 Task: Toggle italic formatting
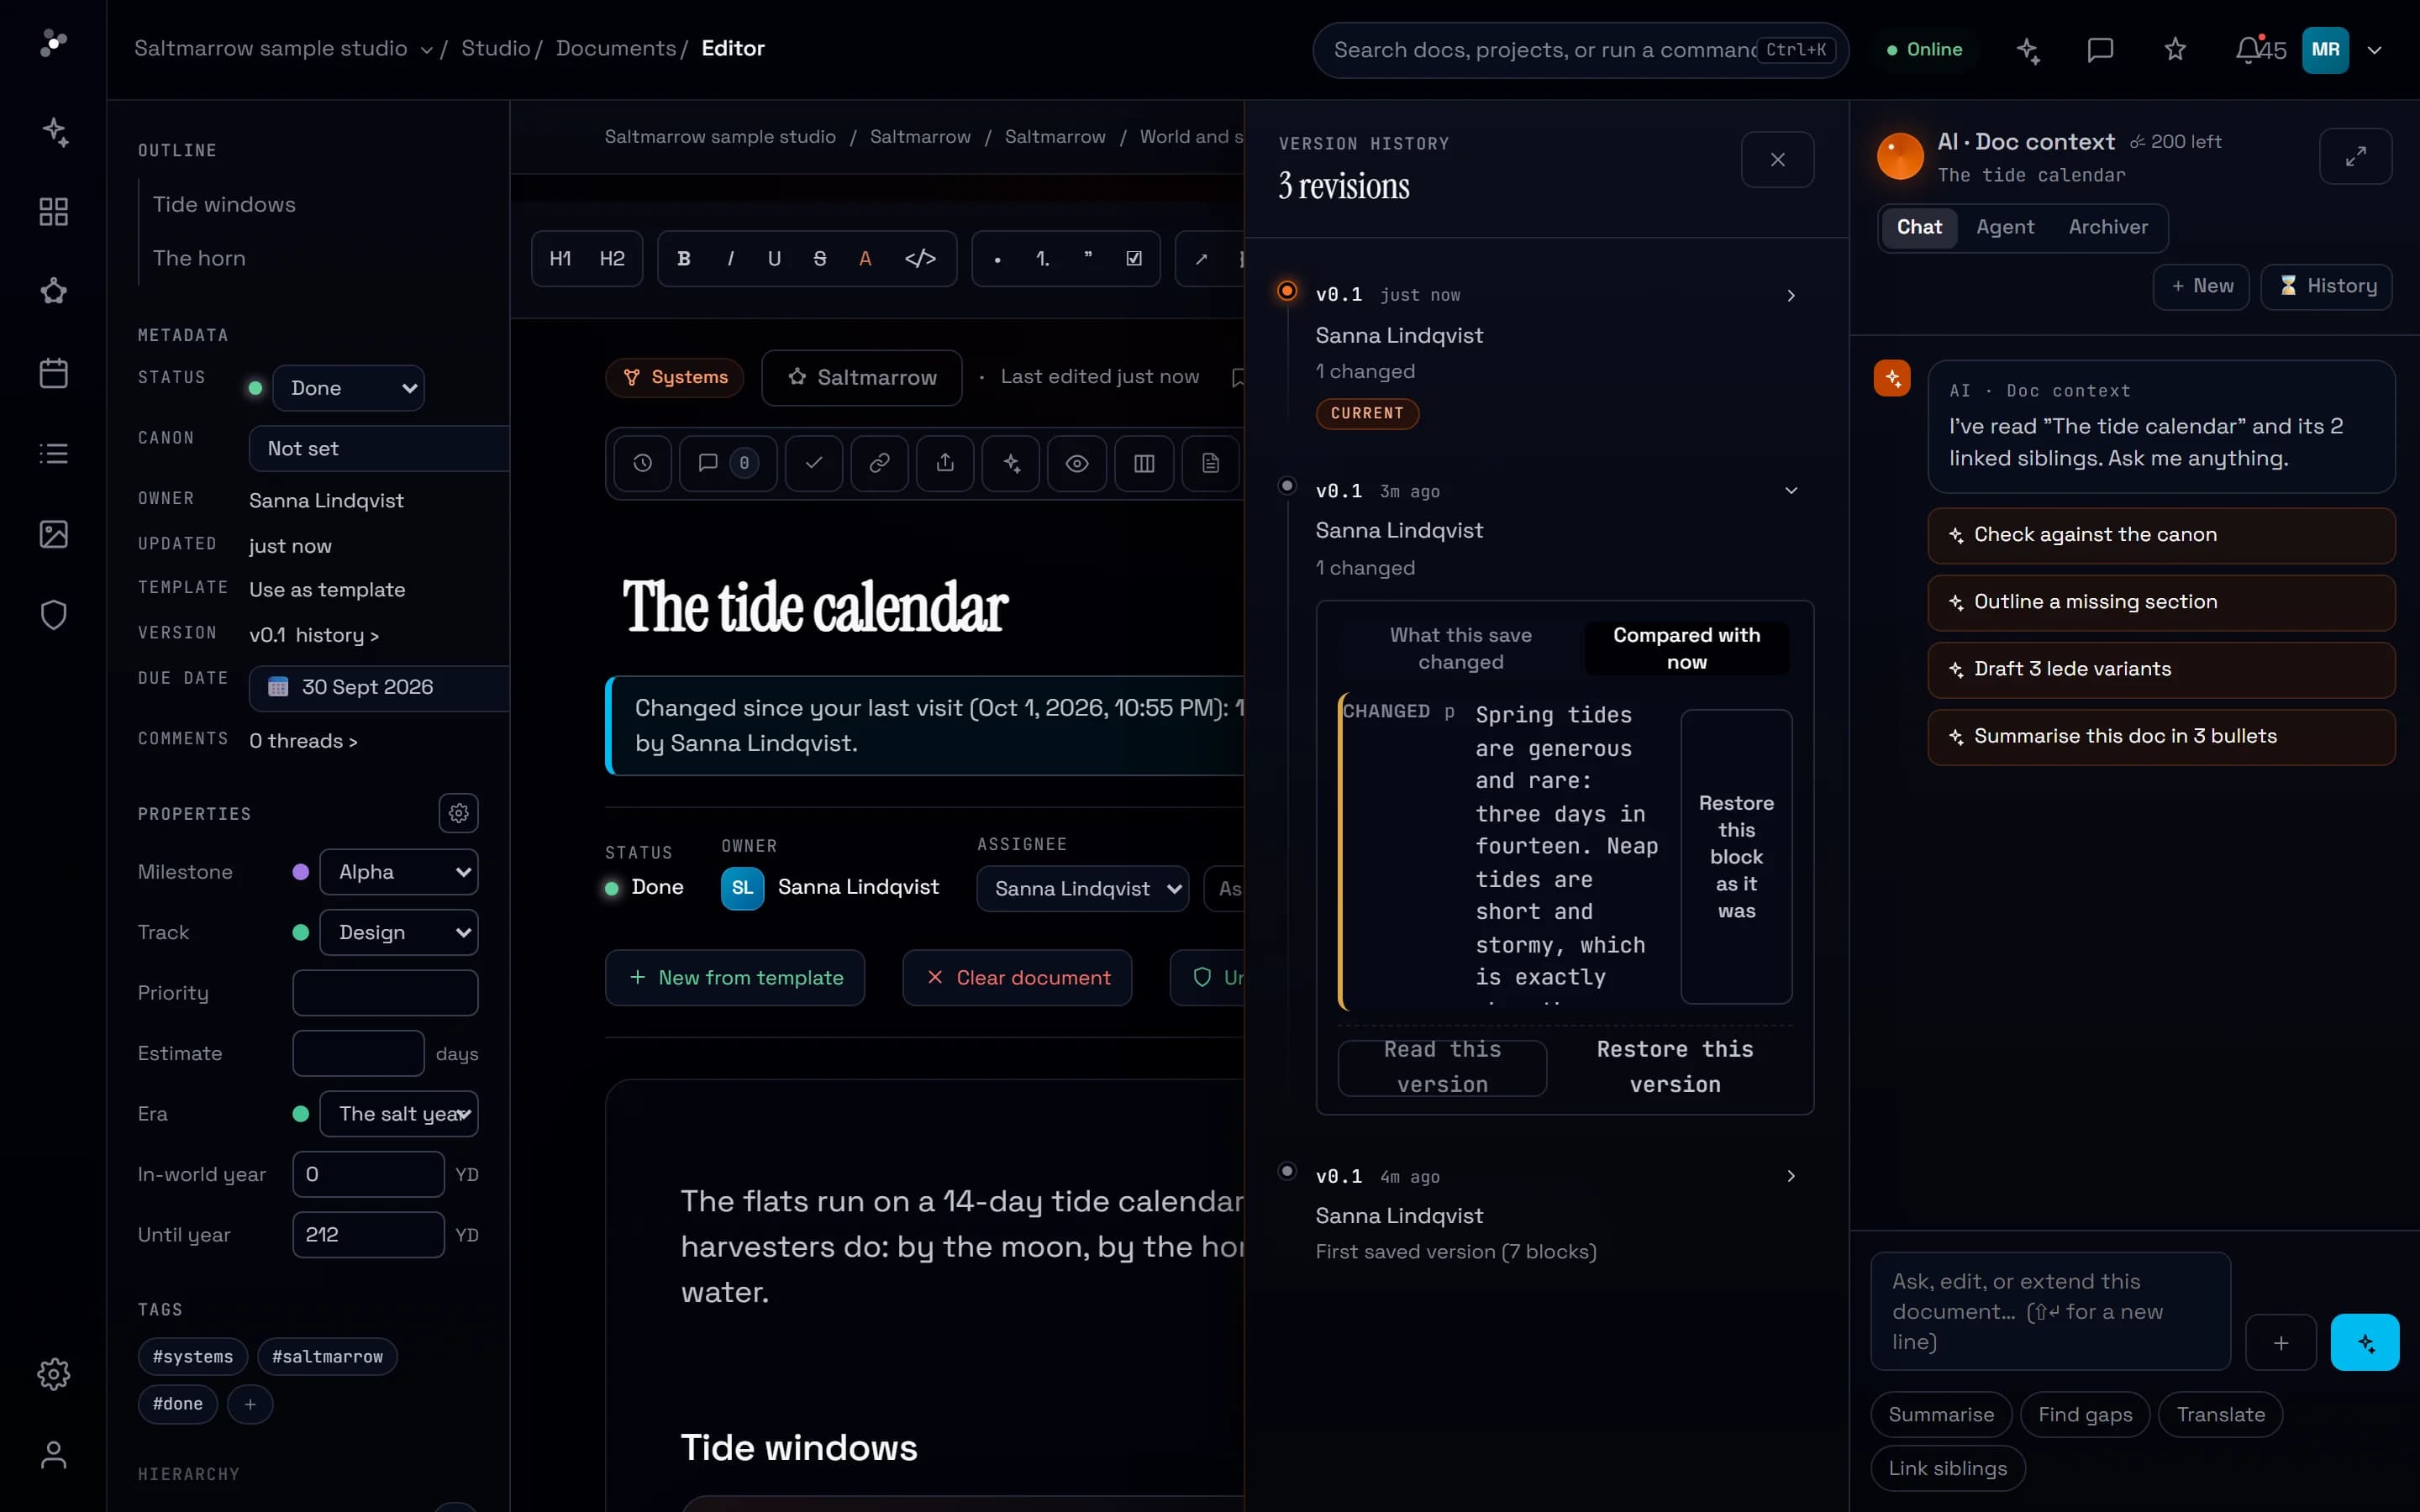tap(731, 259)
